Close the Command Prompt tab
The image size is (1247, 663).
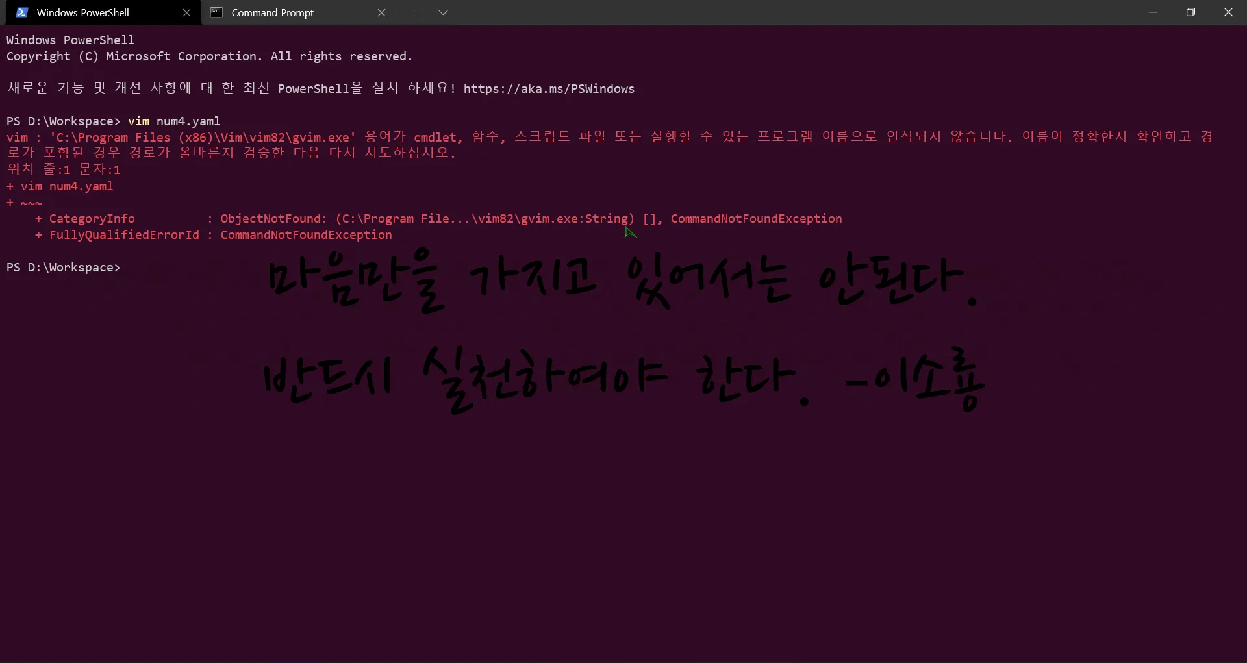[x=381, y=12]
